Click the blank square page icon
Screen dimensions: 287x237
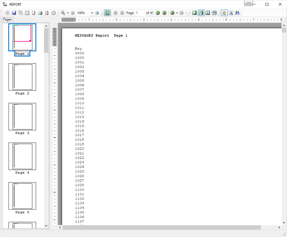tap(27, 13)
